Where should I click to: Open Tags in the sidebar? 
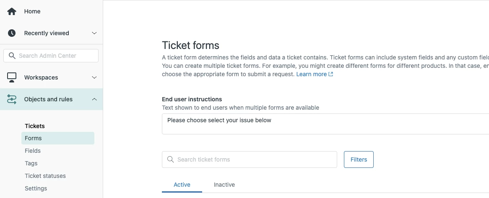[x=31, y=163]
